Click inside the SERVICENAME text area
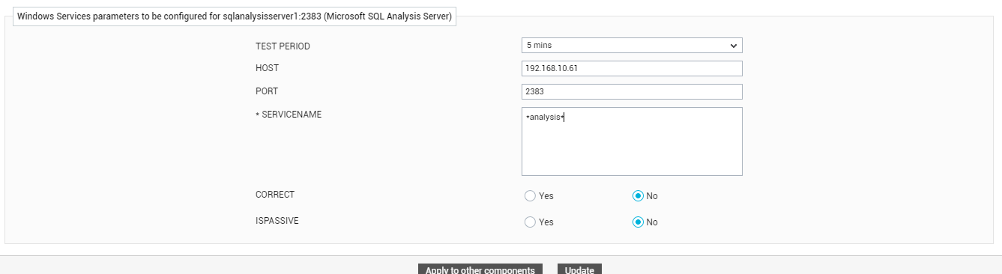 coord(632,141)
